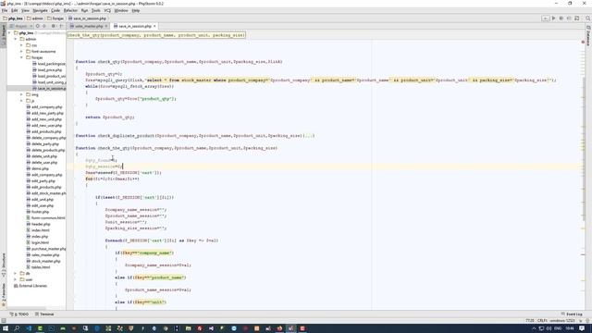The width and height of the screenshot is (592, 333).
Task: Open Windows notification center icon
Action: (582, 328)
